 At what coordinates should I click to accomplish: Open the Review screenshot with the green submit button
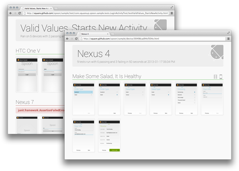109,136
